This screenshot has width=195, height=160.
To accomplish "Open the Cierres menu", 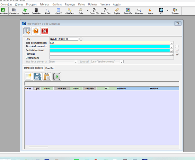I will pyautogui.click(x=19, y=4).
